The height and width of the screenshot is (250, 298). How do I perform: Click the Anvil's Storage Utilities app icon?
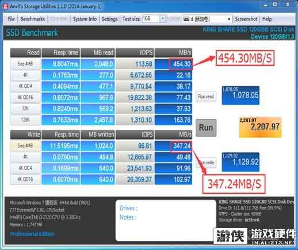click(x=5, y=6)
